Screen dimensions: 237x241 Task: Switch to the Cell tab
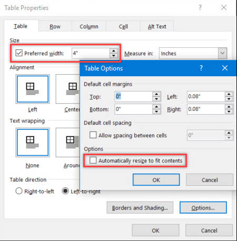pyautogui.click(x=123, y=26)
